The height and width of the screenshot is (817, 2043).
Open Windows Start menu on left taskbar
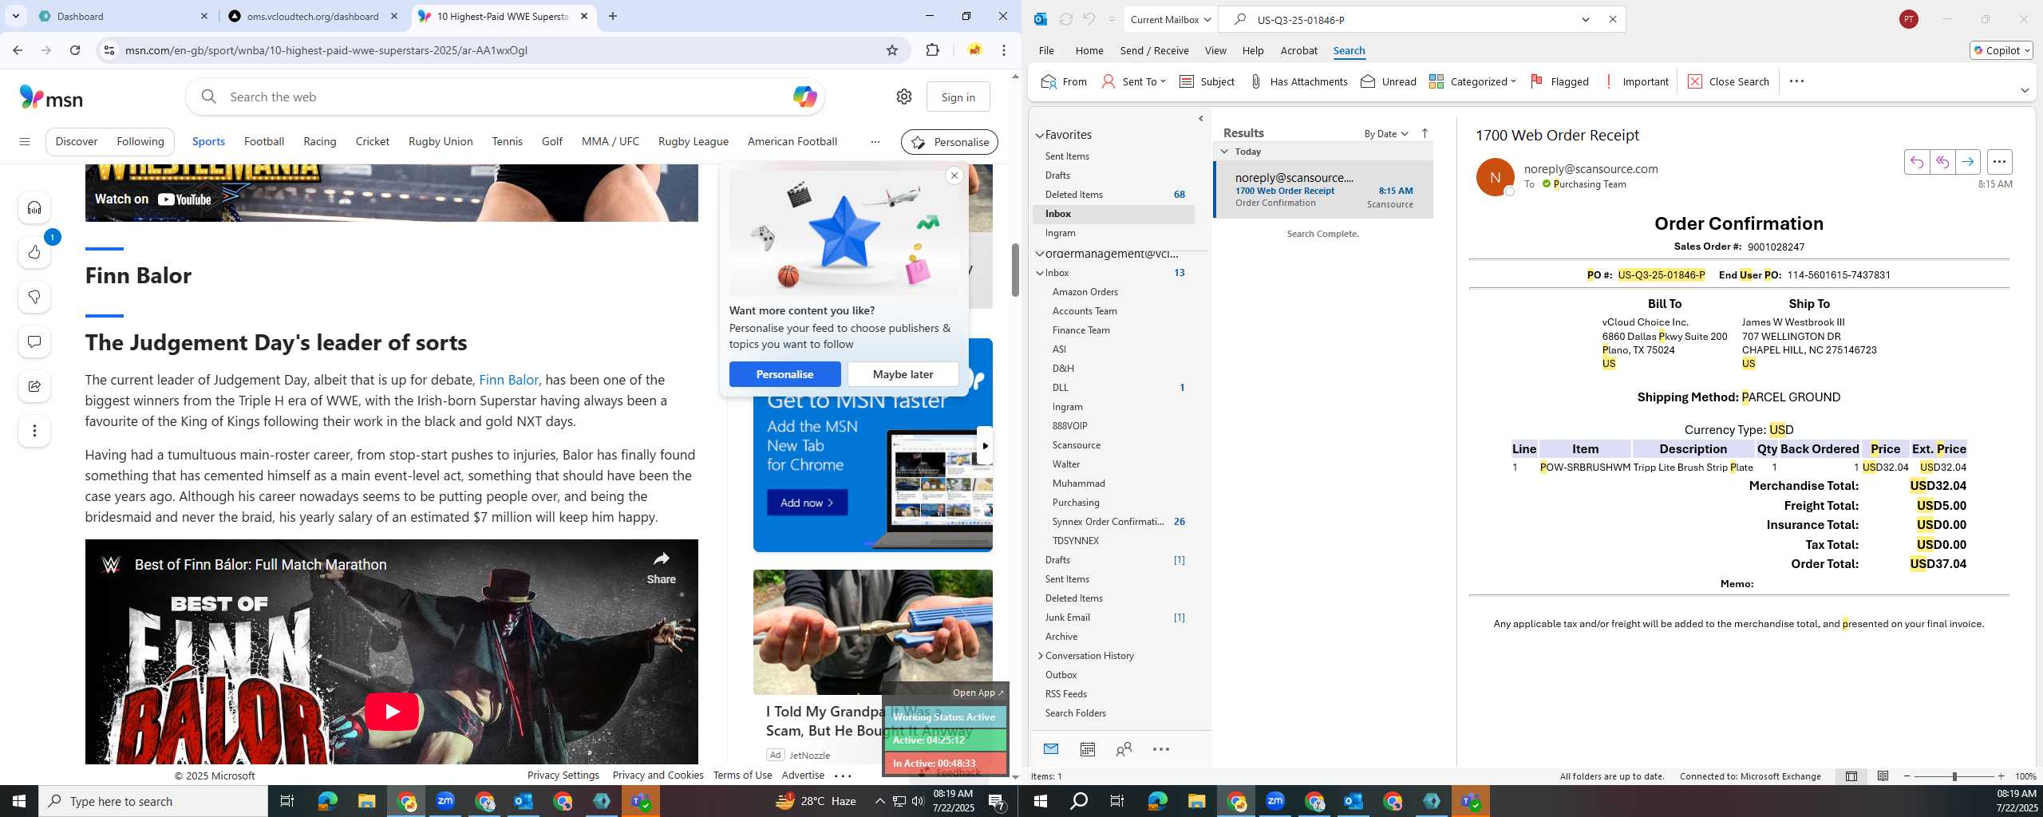(19, 801)
